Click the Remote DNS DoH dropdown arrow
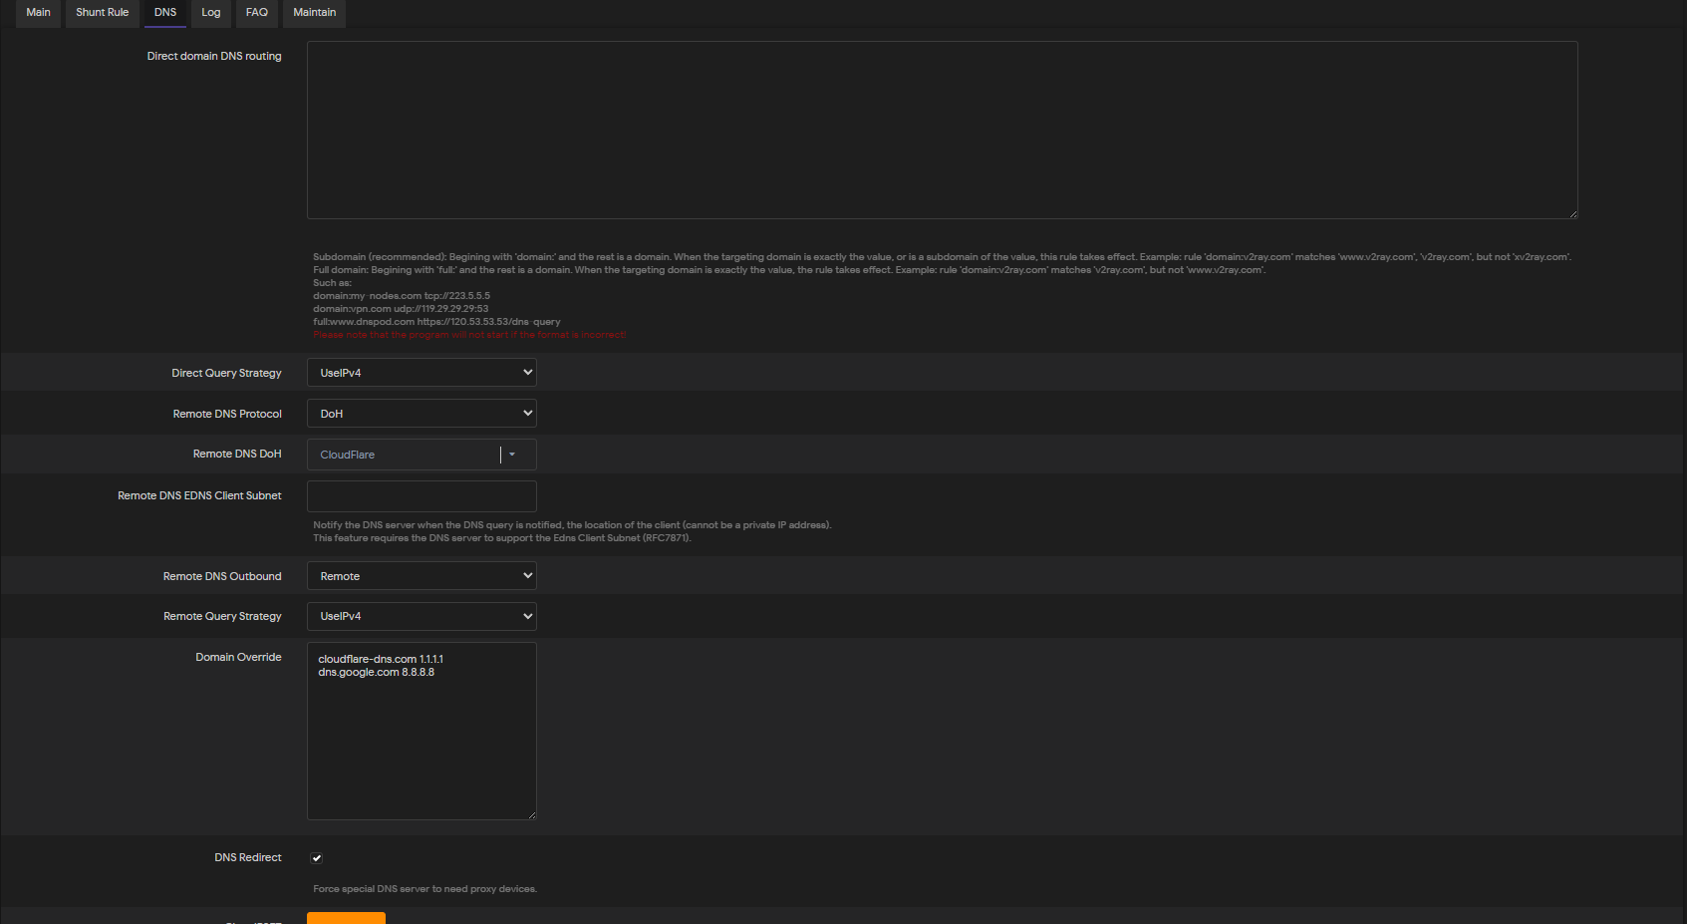This screenshot has height=924, width=1687. (512, 455)
